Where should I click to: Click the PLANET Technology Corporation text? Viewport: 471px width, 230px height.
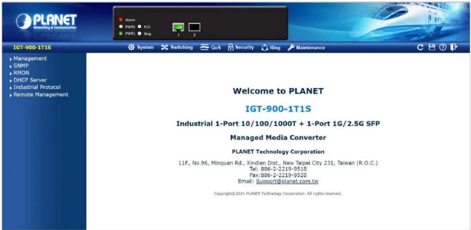point(278,151)
